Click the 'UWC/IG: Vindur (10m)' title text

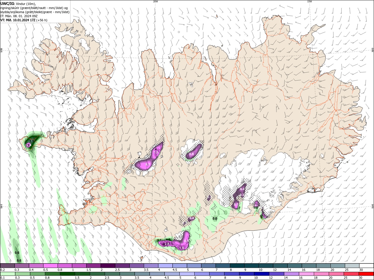click(18, 3)
